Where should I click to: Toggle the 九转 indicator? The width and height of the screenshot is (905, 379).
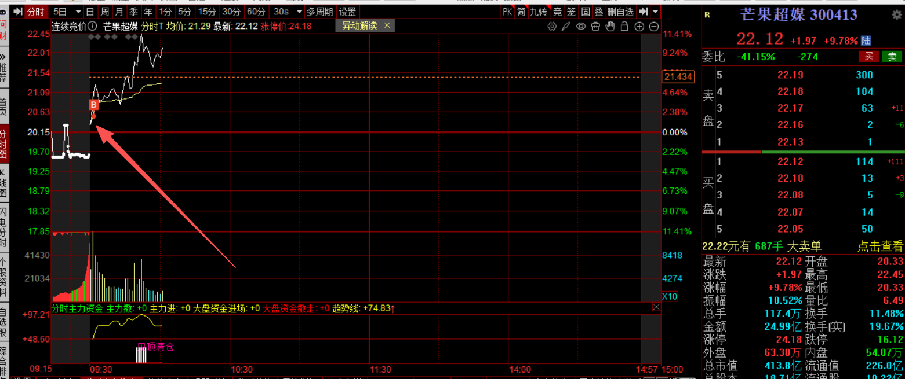539,12
